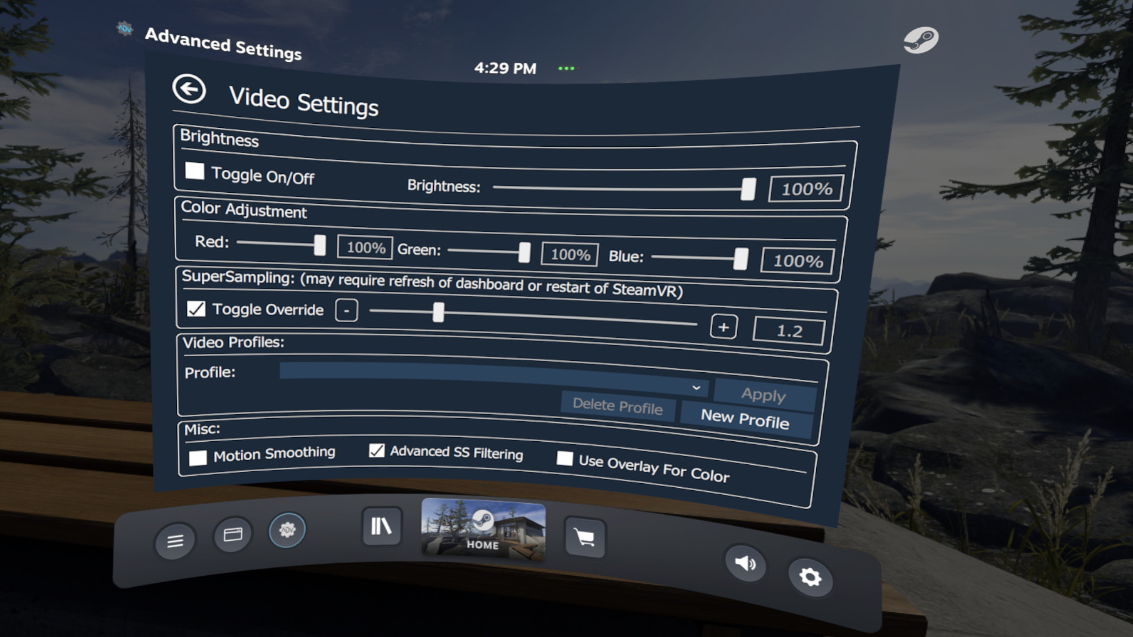Click the Misc: section label
The height and width of the screenshot is (637, 1133).
point(202,429)
